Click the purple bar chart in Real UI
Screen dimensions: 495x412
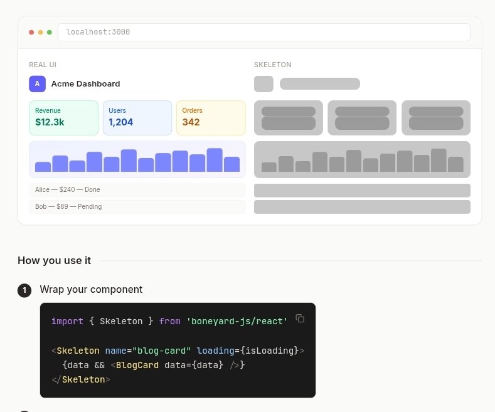(x=137, y=160)
